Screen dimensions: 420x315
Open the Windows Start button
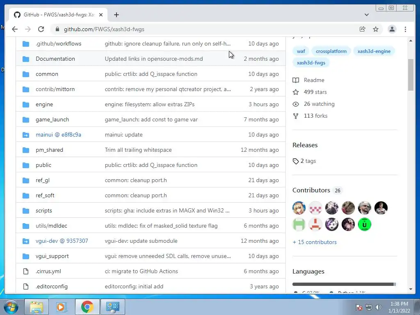click(x=11, y=307)
